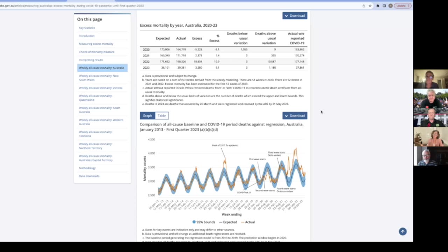Toggle the Expected series legend item
The height and width of the screenshot is (252, 448).
[x=228, y=222]
